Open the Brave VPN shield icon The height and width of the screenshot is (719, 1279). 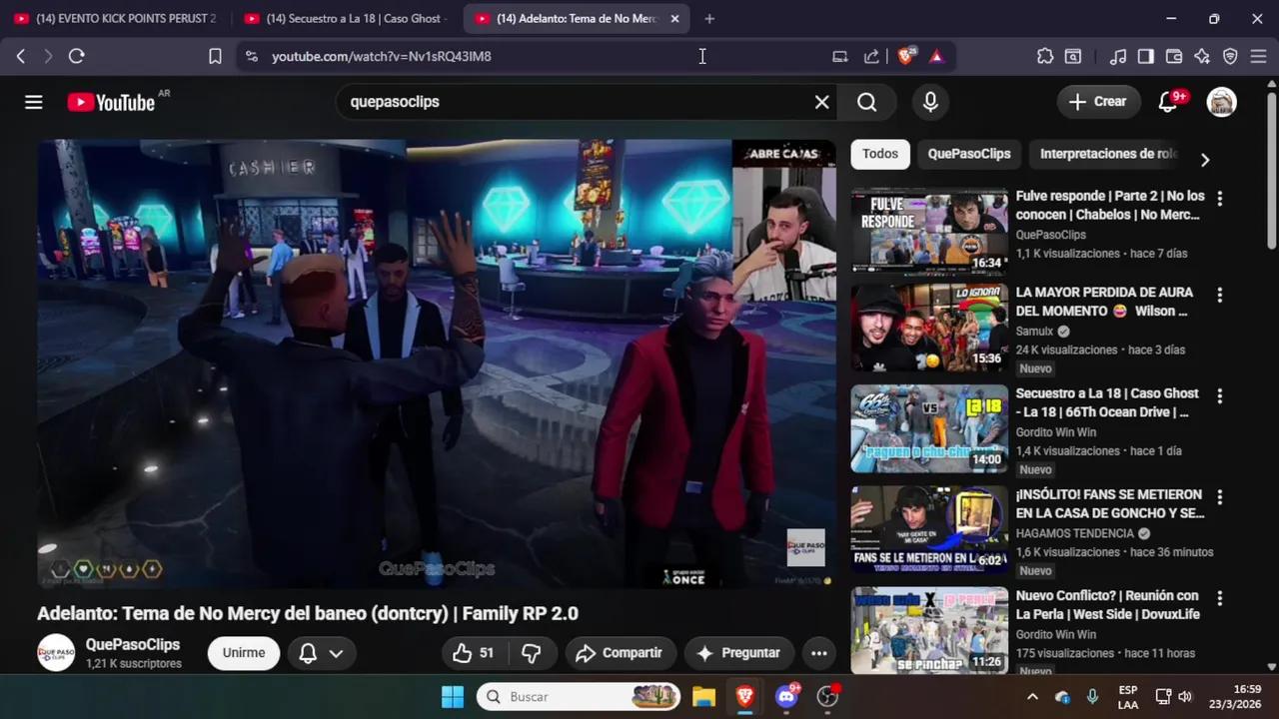click(x=1230, y=56)
